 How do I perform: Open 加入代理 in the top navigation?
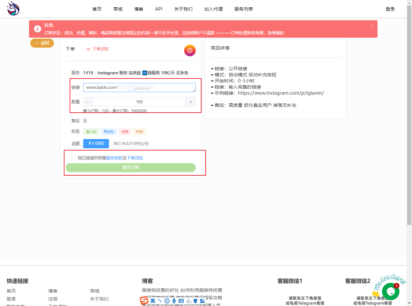pyautogui.click(x=213, y=9)
